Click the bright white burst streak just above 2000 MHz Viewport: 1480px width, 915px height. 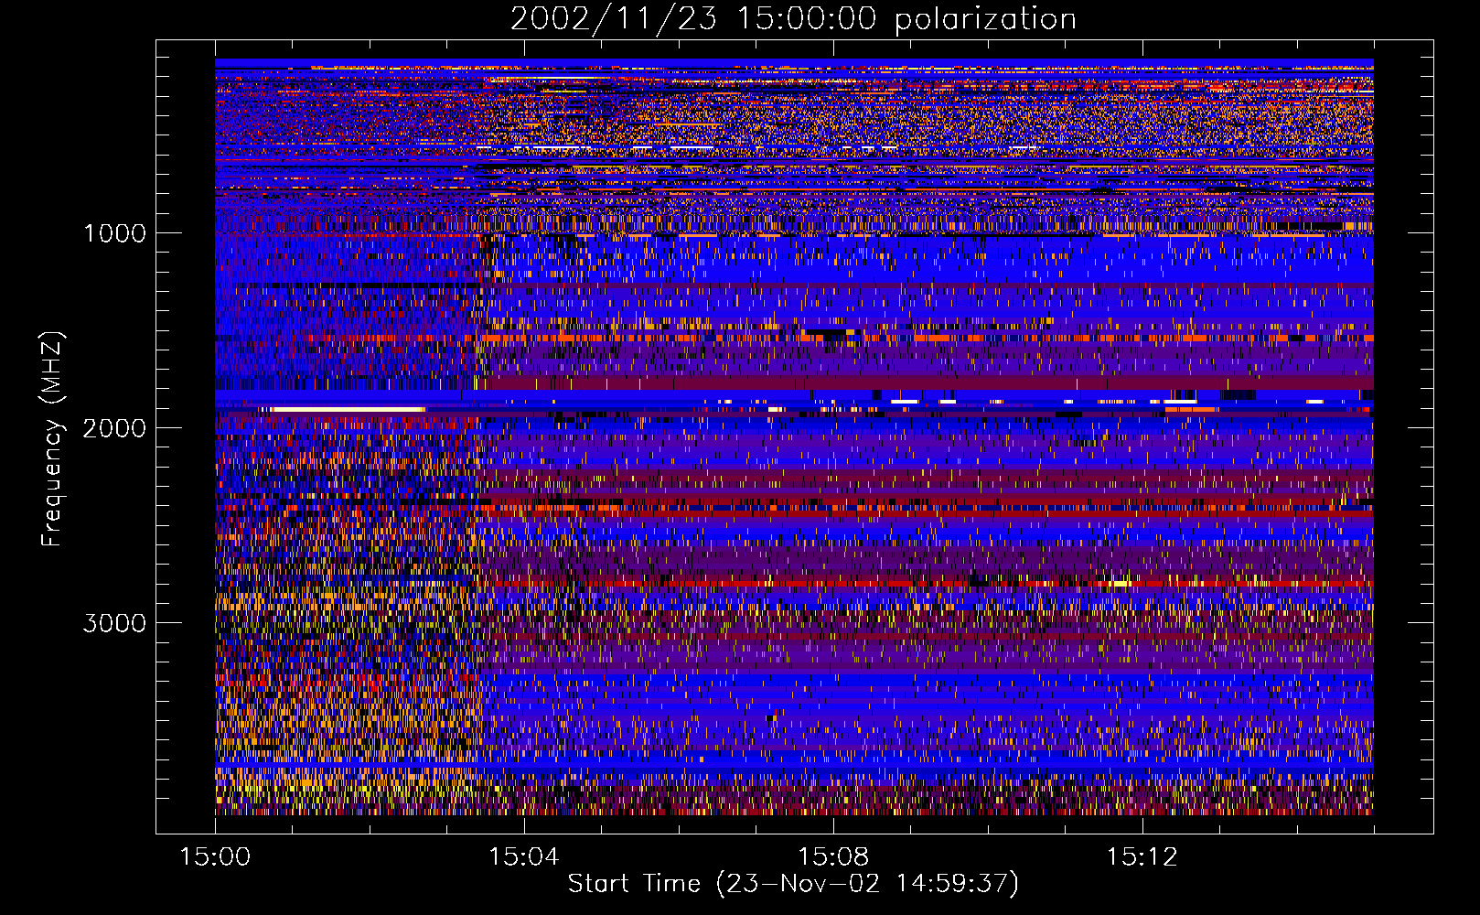[x=349, y=409]
